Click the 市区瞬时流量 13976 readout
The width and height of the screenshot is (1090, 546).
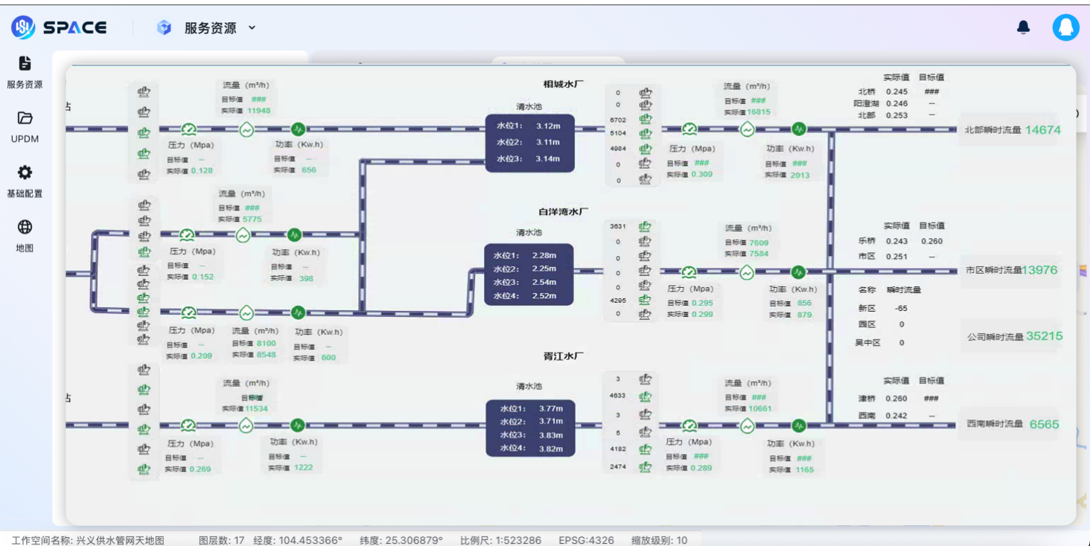click(x=1010, y=270)
